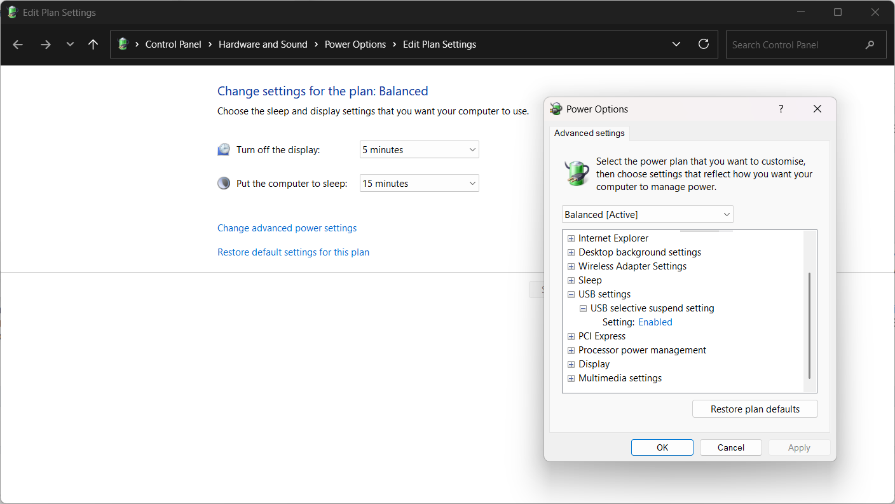Refresh the Control Panel page

pos(704,44)
